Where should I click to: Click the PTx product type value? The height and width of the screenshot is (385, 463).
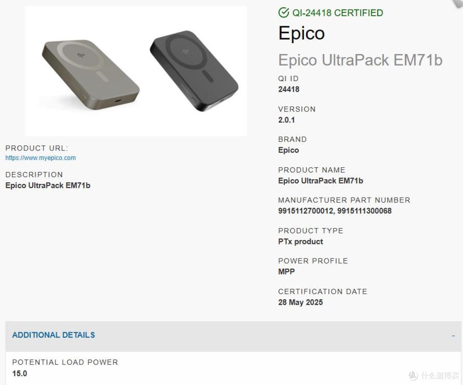(x=301, y=241)
